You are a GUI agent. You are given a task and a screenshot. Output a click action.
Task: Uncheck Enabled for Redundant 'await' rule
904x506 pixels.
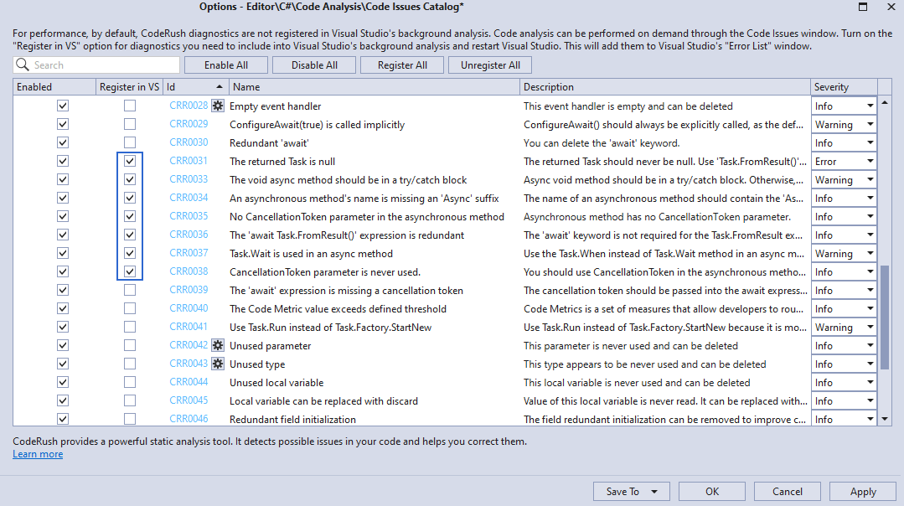click(x=62, y=142)
